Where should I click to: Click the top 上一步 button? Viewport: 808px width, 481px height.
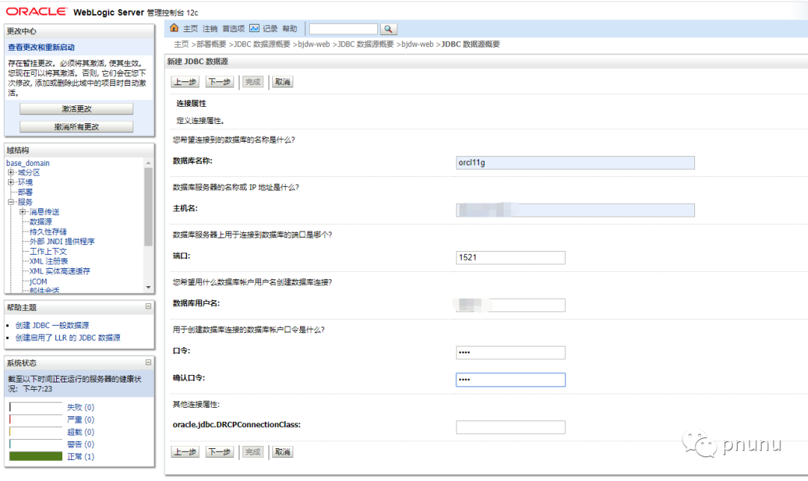click(x=185, y=82)
